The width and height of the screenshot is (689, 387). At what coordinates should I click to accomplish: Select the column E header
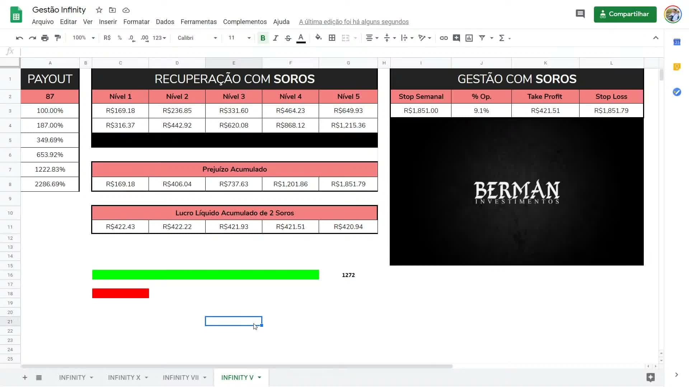click(x=234, y=63)
